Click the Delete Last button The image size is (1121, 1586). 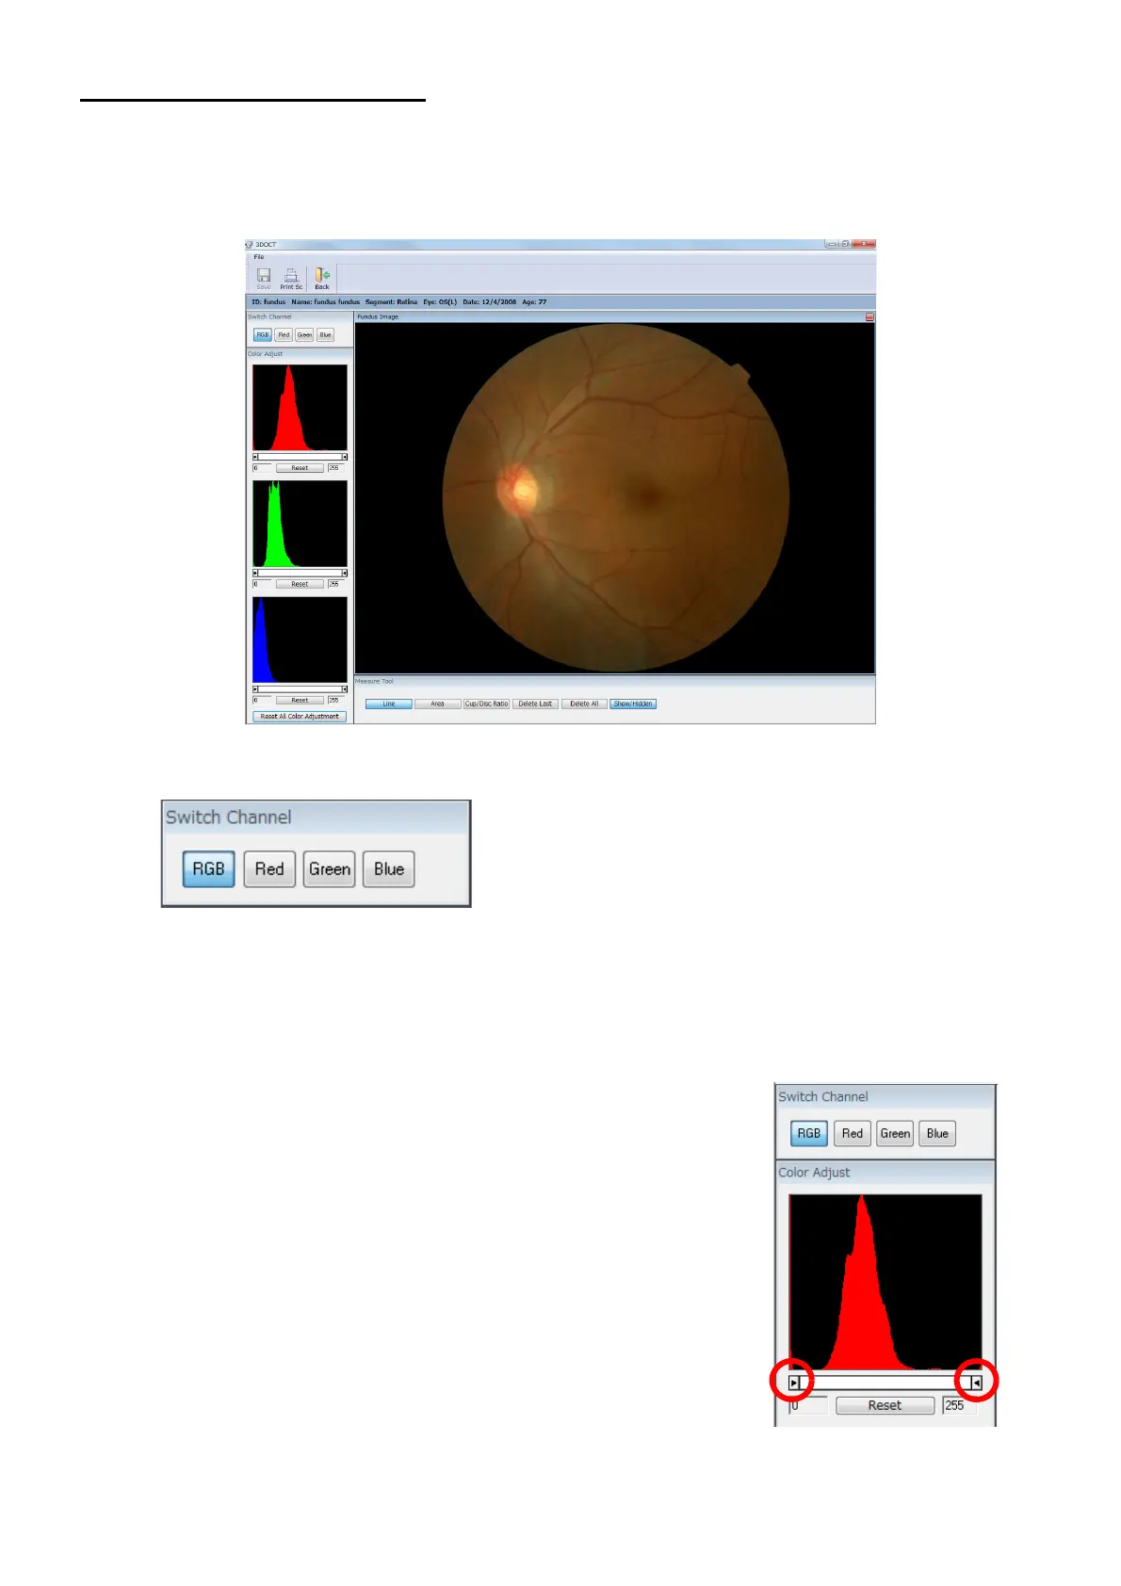tap(535, 704)
